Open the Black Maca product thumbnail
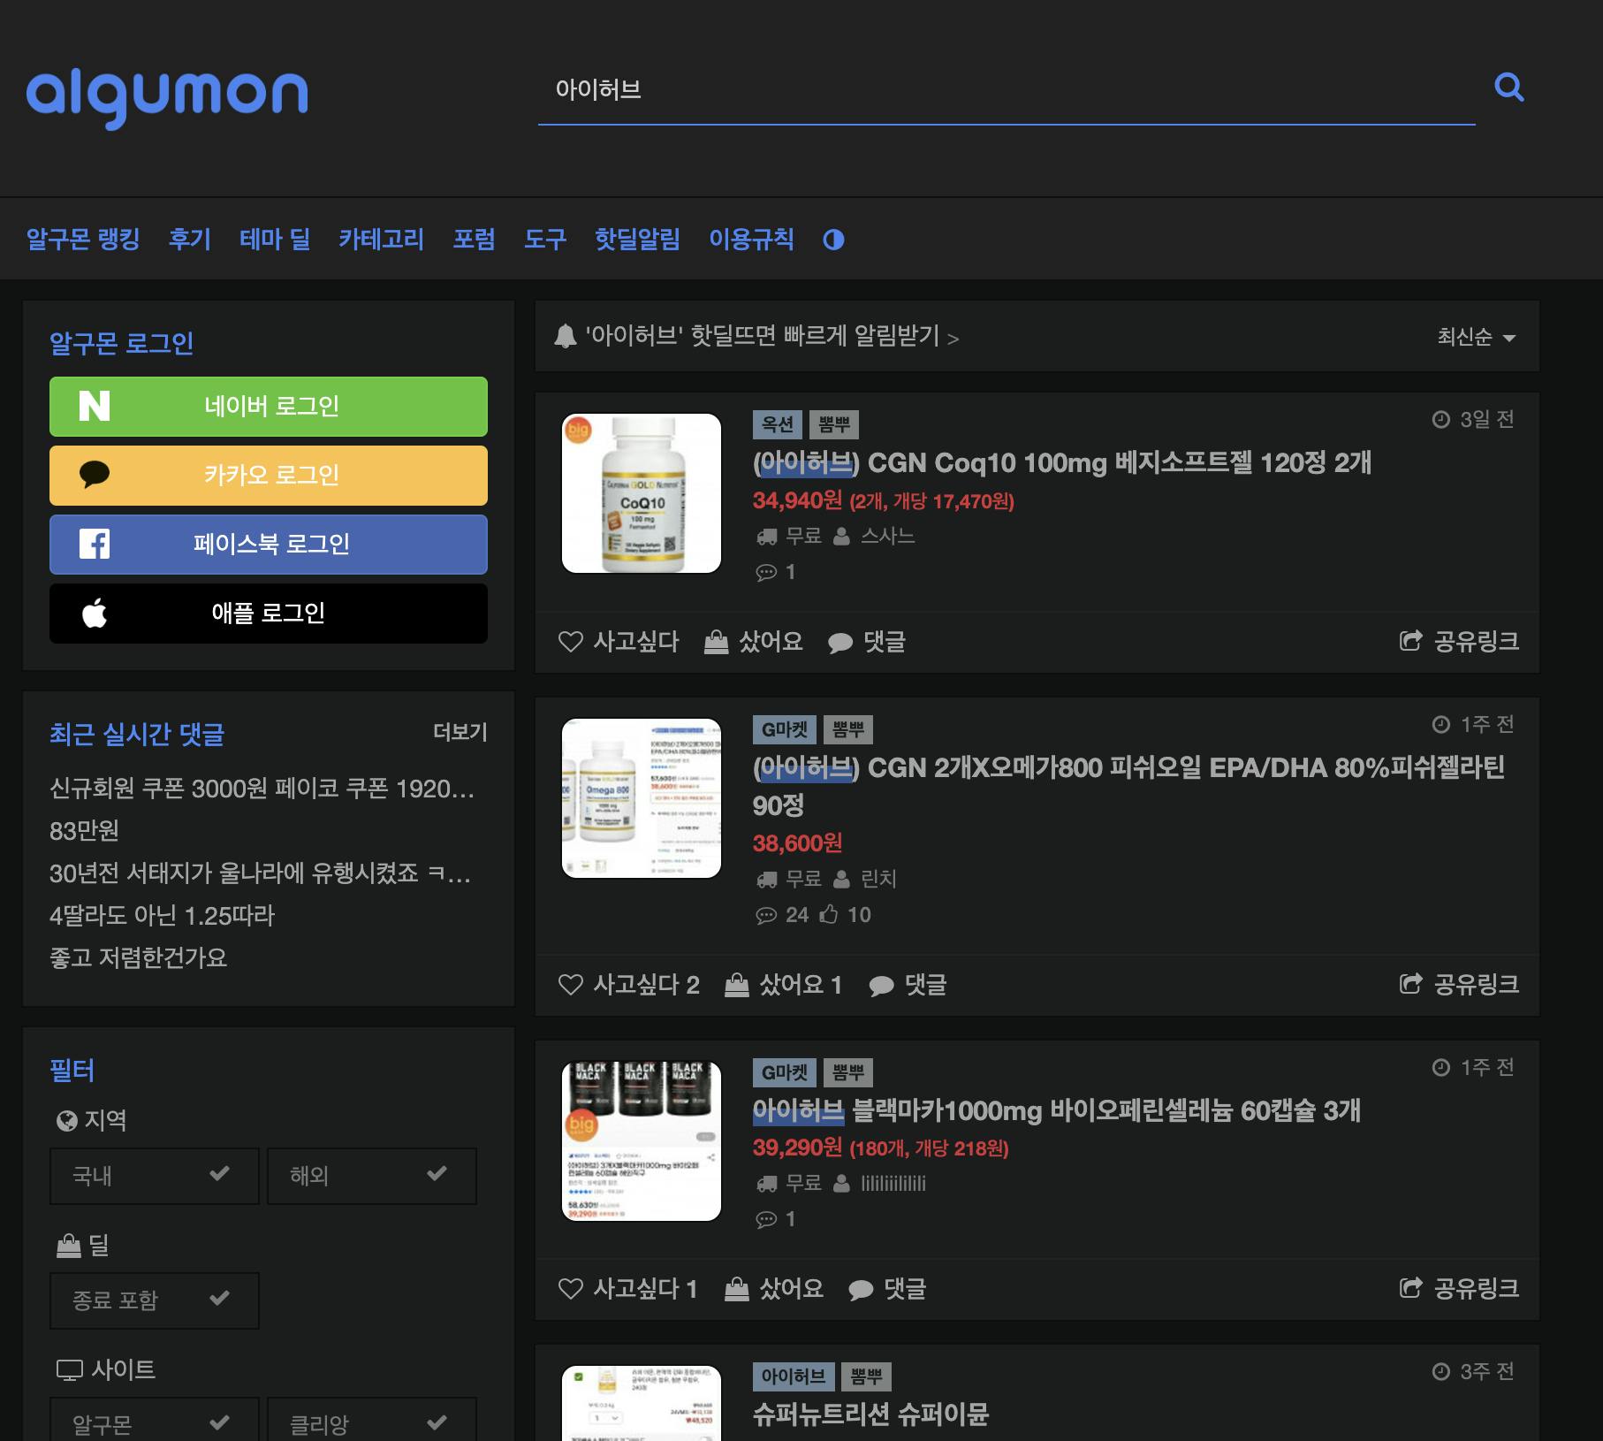This screenshot has width=1603, height=1441. (x=642, y=1141)
